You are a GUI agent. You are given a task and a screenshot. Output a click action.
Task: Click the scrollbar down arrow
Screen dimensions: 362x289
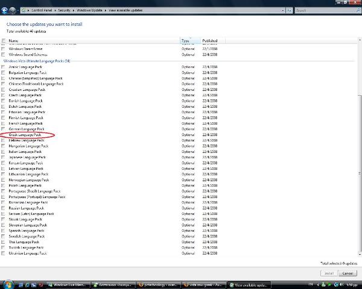pyautogui.click(x=360, y=254)
